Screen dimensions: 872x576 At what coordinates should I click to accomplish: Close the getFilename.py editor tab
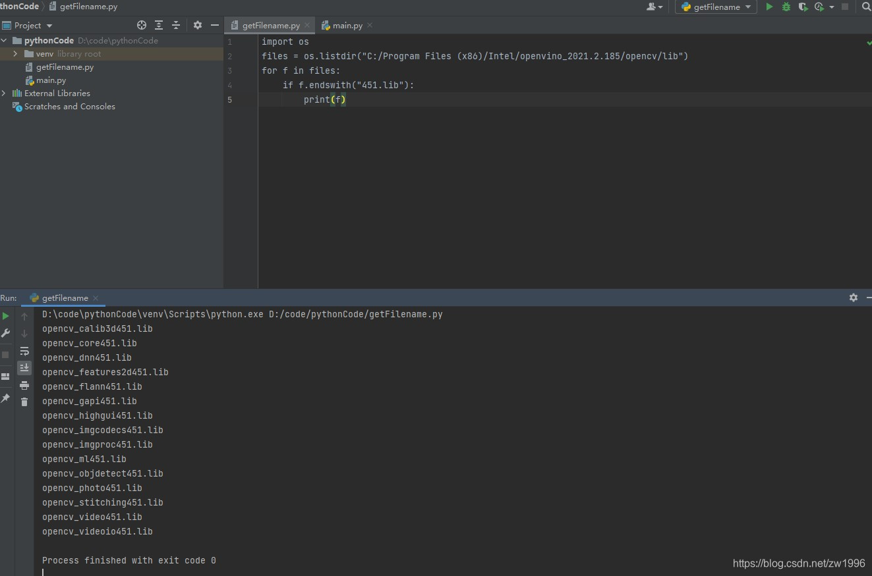(x=307, y=25)
